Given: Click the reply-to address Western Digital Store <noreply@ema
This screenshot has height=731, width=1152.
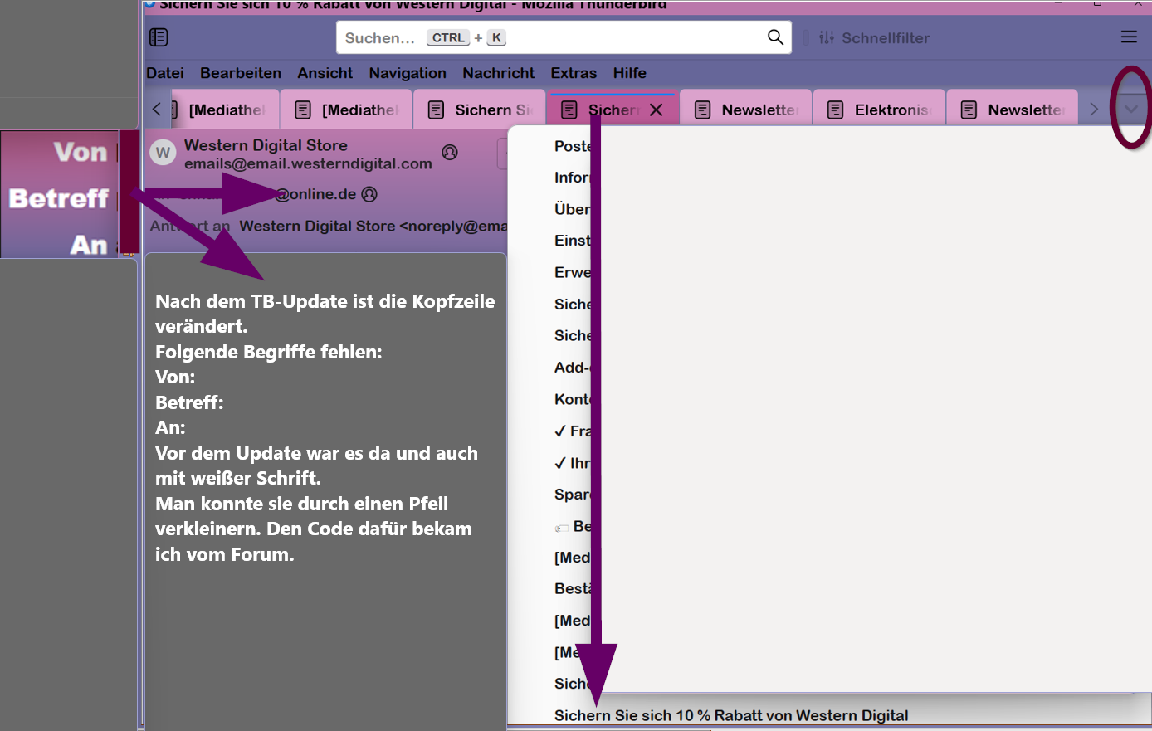Looking at the screenshot, I should (x=373, y=226).
